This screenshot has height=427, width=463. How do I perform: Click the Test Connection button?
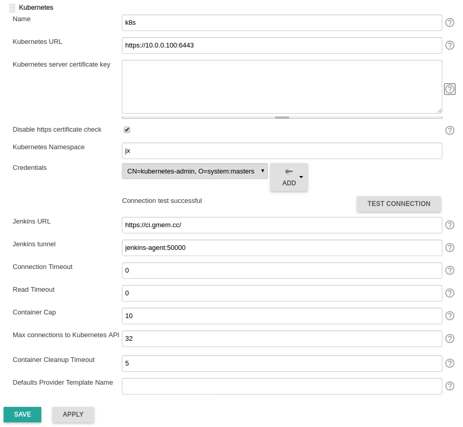tap(398, 204)
